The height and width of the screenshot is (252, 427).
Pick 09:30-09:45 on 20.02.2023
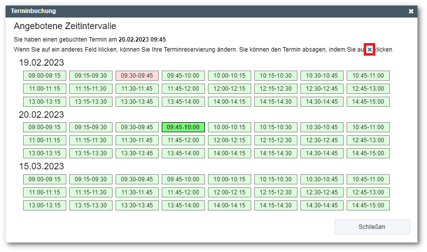click(137, 127)
